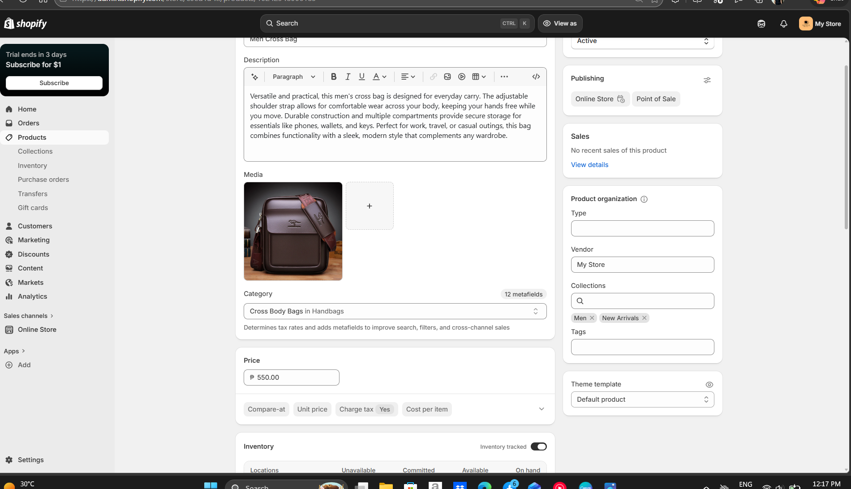Viewport: 851px width, 489px height.
Task: Open Inventory under Products
Action: (x=32, y=166)
